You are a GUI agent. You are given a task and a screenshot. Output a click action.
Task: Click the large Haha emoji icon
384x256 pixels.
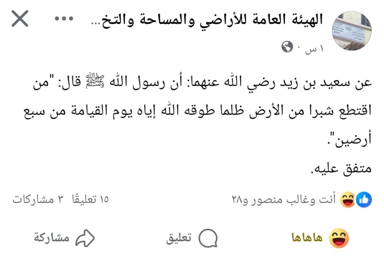pos(339,238)
